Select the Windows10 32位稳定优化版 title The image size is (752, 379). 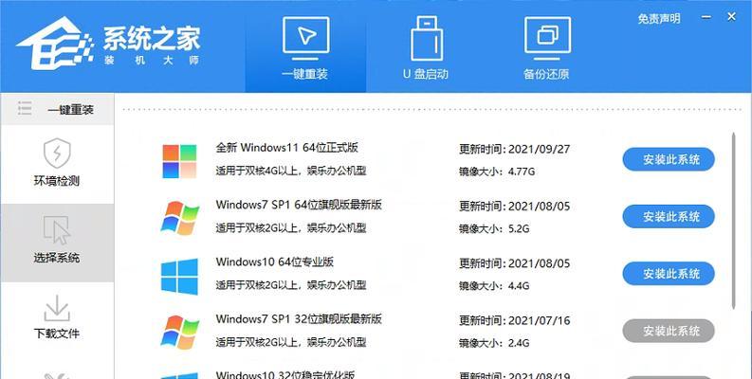pyautogui.click(x=285, y=374)
